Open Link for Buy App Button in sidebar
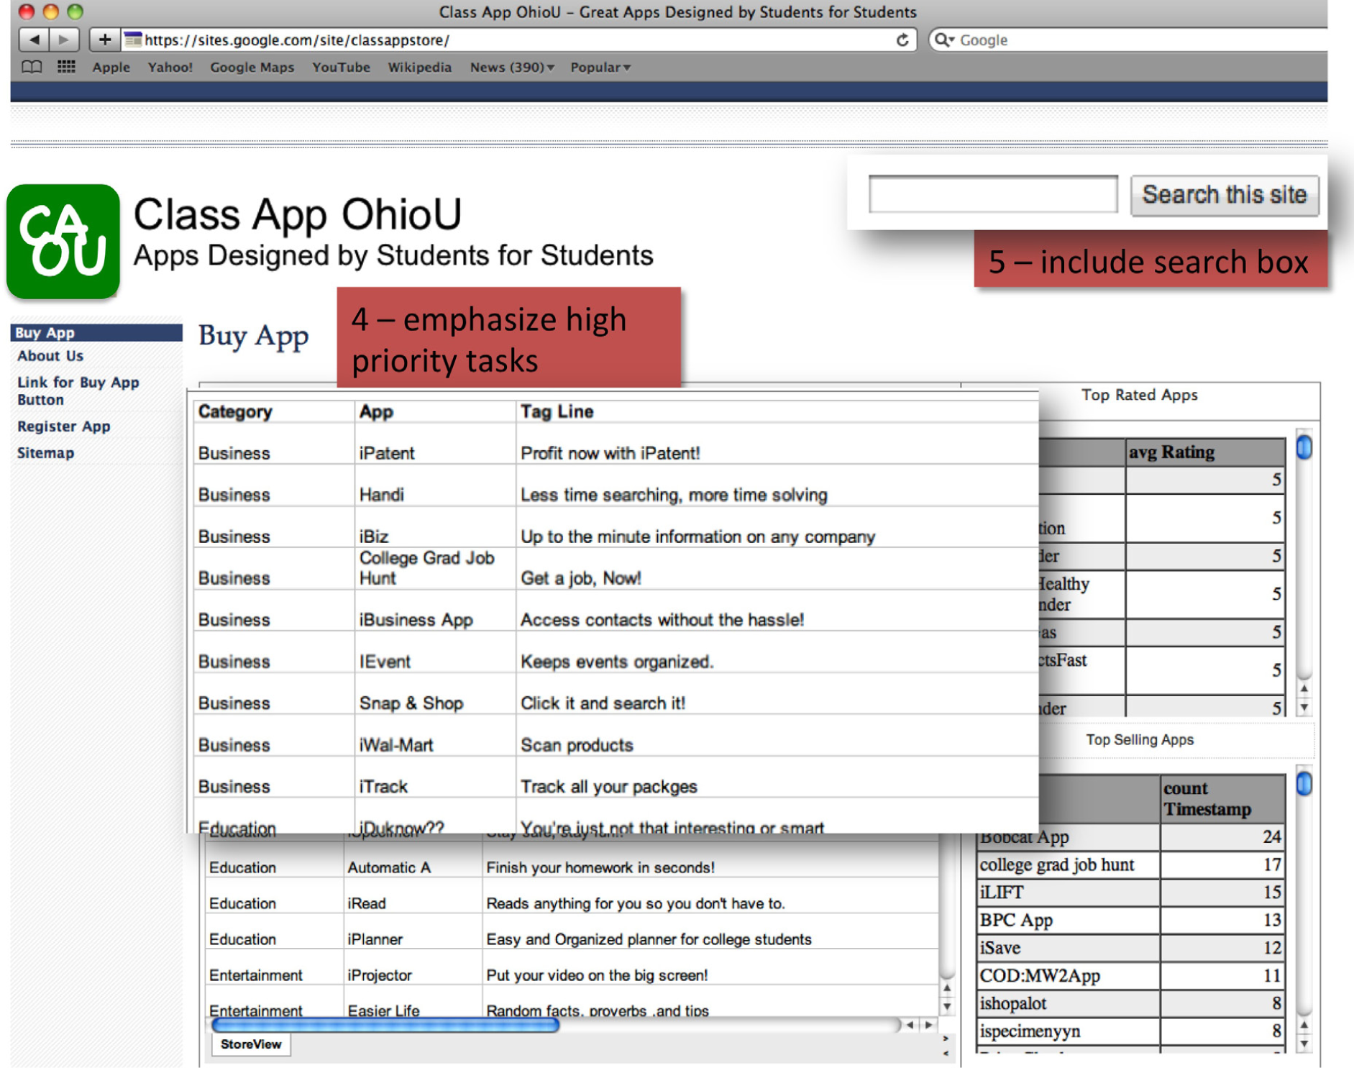 point(78,391)
